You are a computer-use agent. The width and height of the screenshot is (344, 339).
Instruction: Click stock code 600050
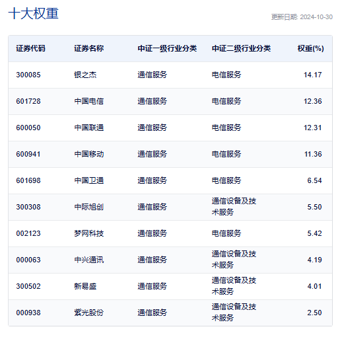click(x=28, y=128)
